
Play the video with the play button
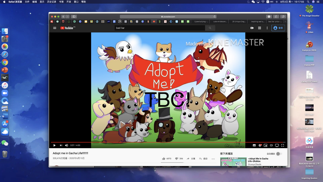coord(54,145)
